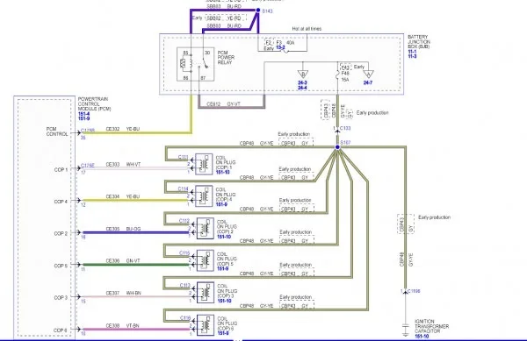The image size is (527, 341).
Task: Open the PCM page reference 151-4
Action: coord(83,114)
